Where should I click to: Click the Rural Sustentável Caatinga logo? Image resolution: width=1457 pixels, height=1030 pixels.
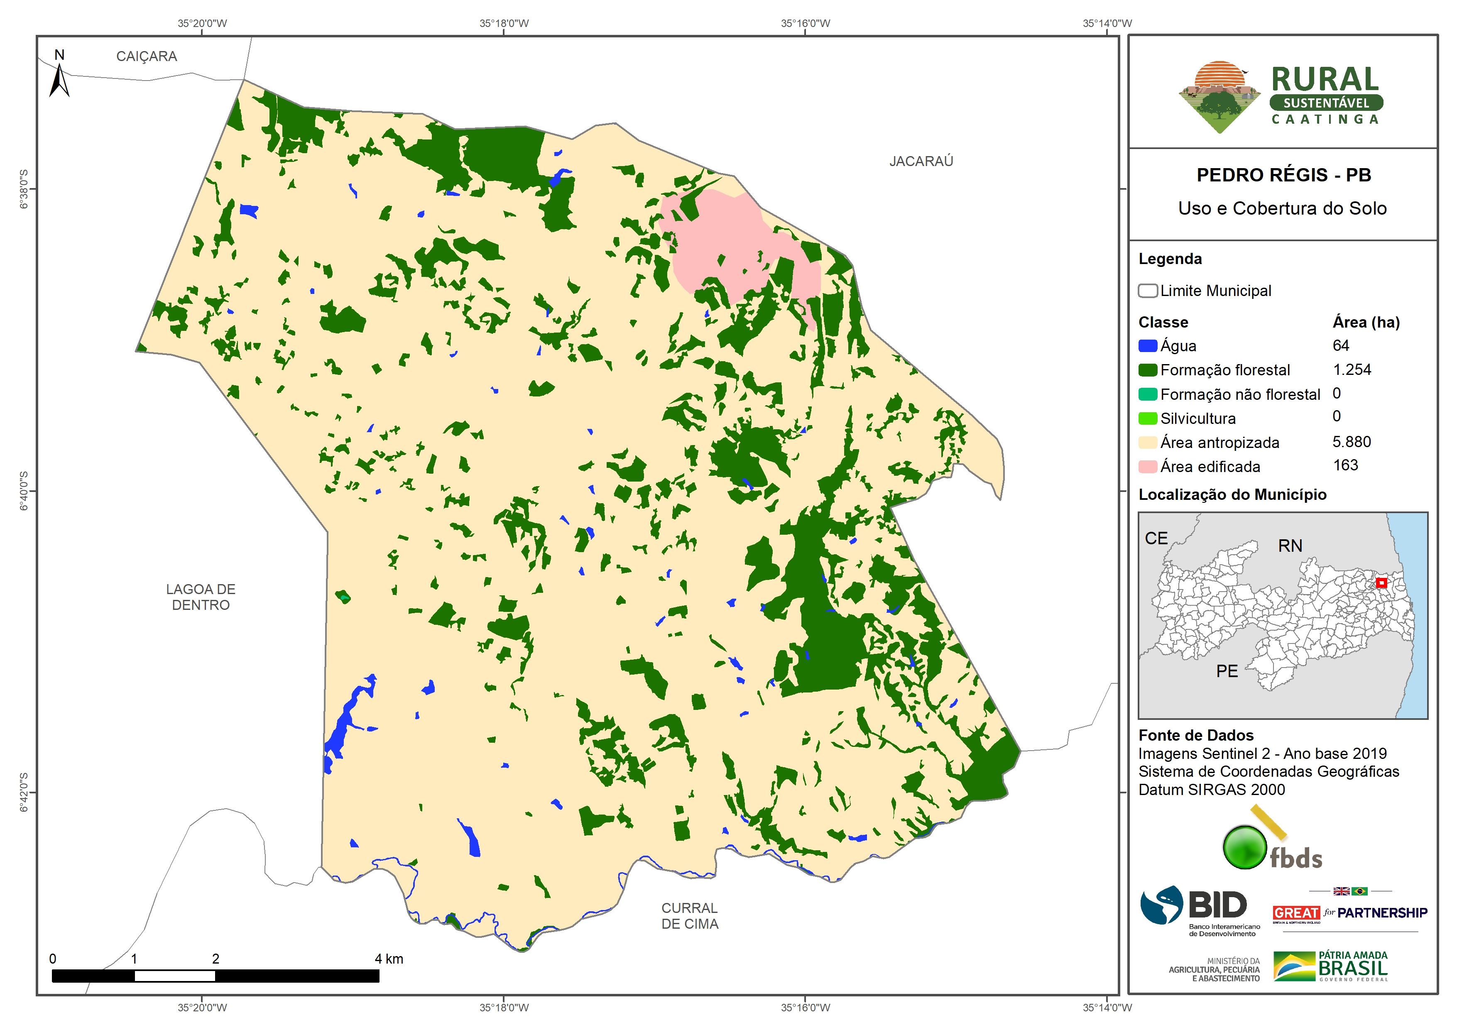click(1281, 96)
